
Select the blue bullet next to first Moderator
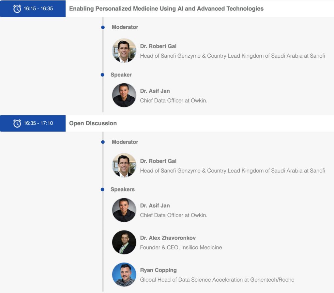click(x=103, y=27)
